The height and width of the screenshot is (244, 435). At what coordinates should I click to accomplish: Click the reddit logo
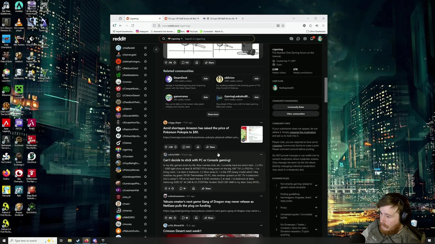pos(119,39)
